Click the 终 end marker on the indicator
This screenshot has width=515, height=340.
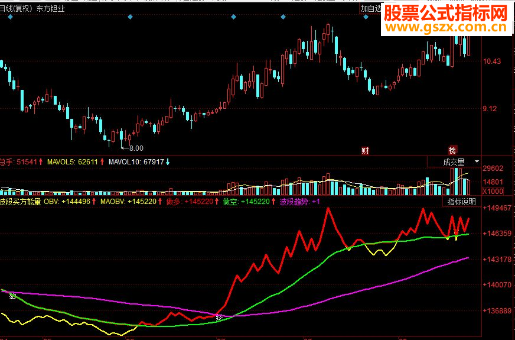point(219,318)
